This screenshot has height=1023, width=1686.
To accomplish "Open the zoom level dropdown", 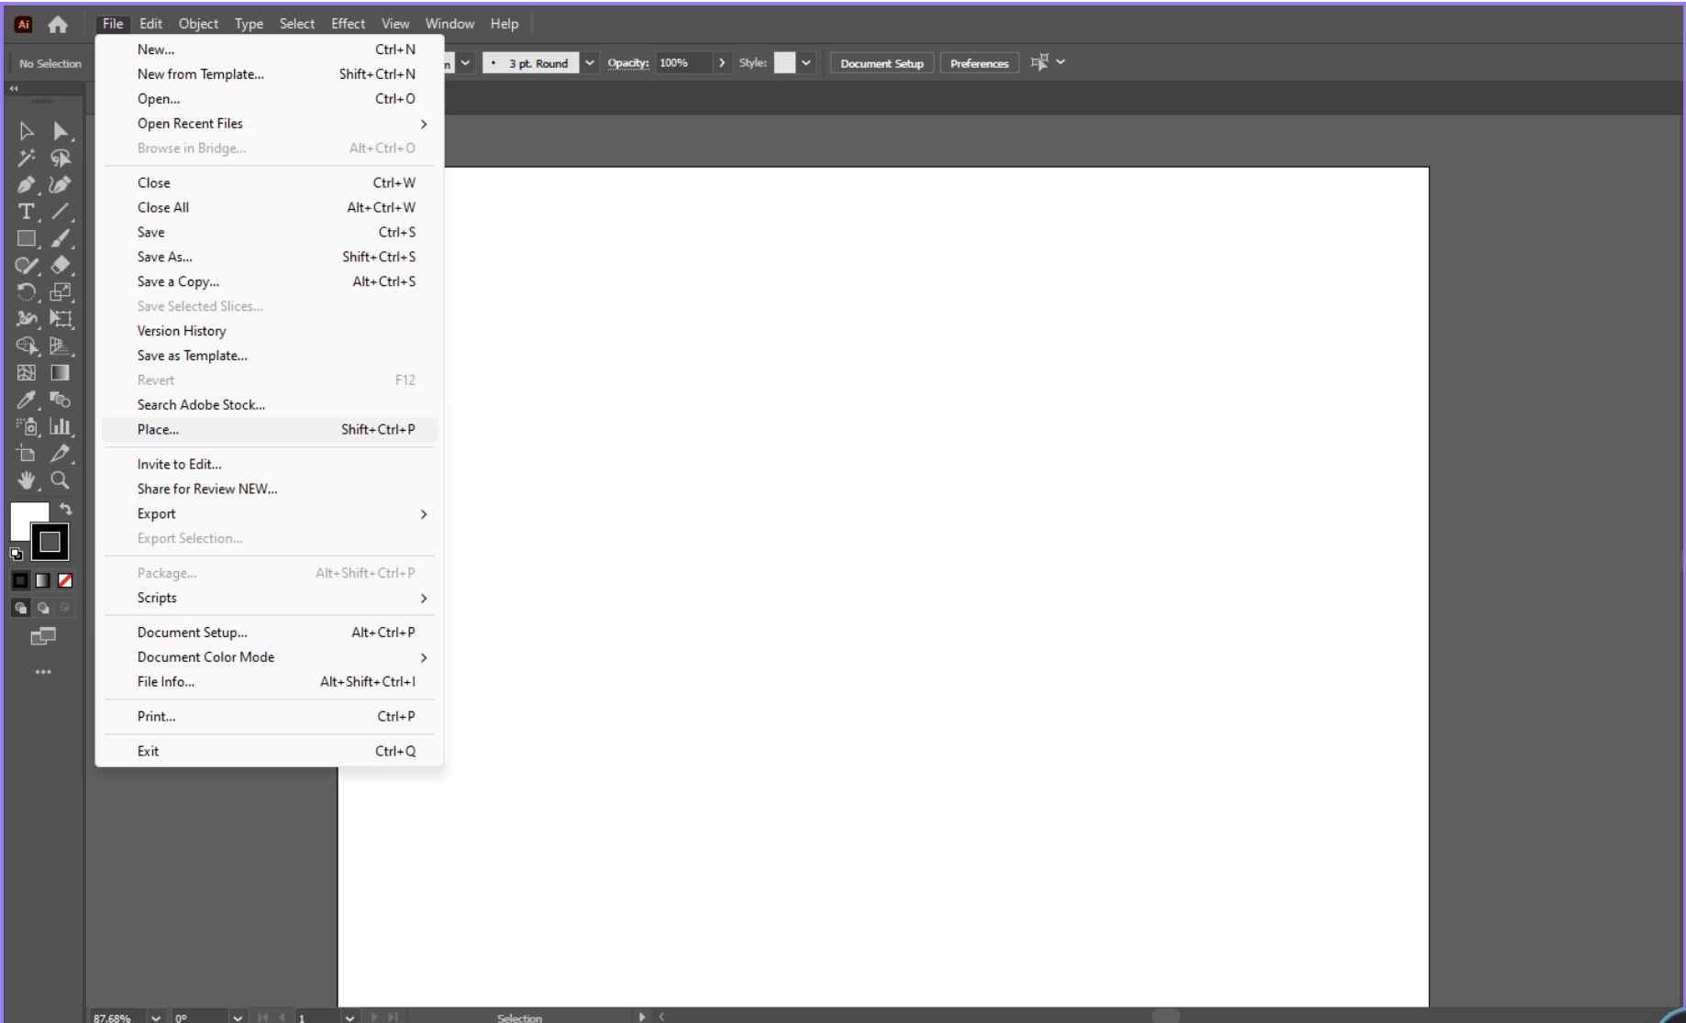I will 156,1017.
